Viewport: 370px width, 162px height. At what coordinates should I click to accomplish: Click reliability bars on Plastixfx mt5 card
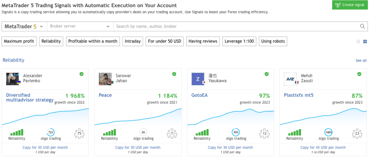(295, 132)
